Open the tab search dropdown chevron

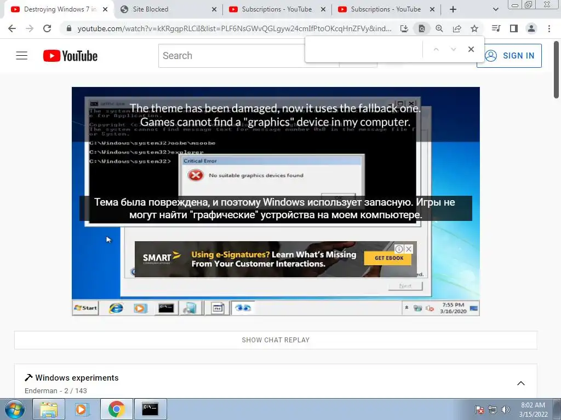[x=495, y=9]
